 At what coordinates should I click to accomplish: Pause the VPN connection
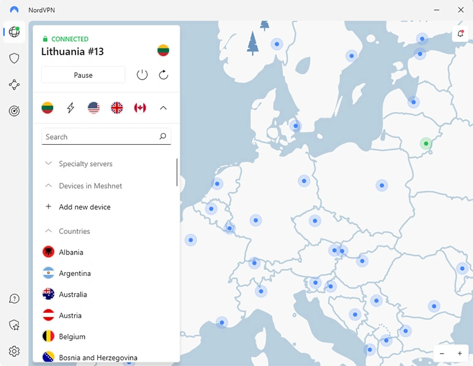pyautogui.click(x=83, y=75)
